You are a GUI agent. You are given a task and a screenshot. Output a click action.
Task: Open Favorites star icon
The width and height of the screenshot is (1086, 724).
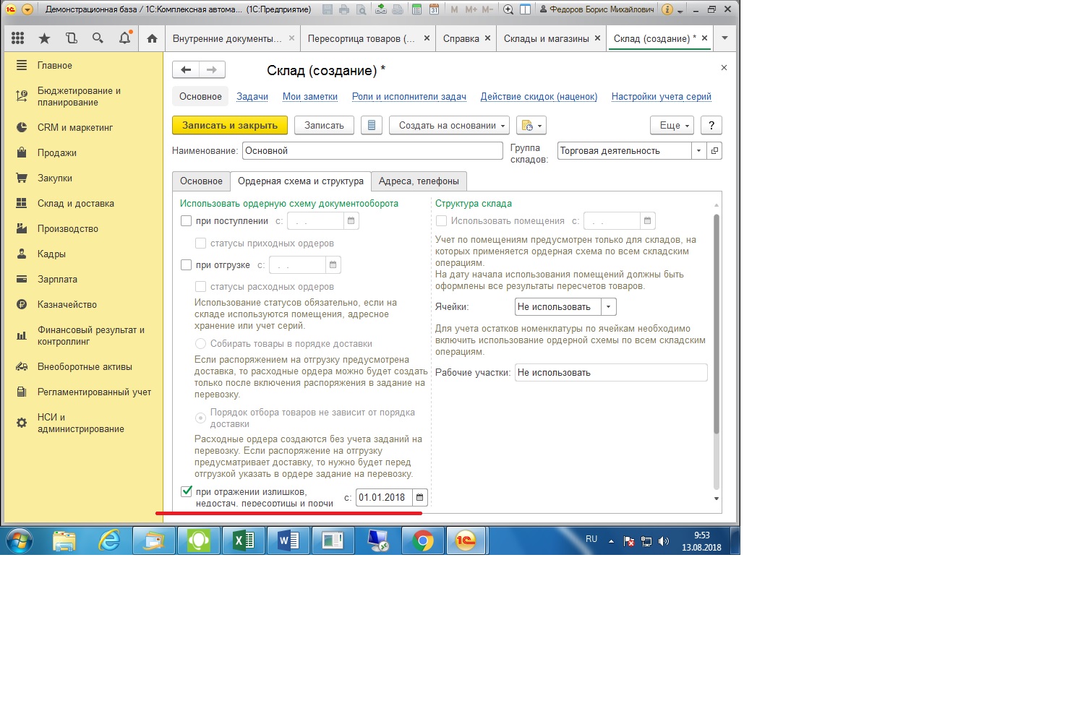[44, 38]
